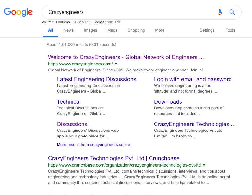Click More results from crazyengineers.com
This screenshot has height=195, width=252.
point(93,145)
